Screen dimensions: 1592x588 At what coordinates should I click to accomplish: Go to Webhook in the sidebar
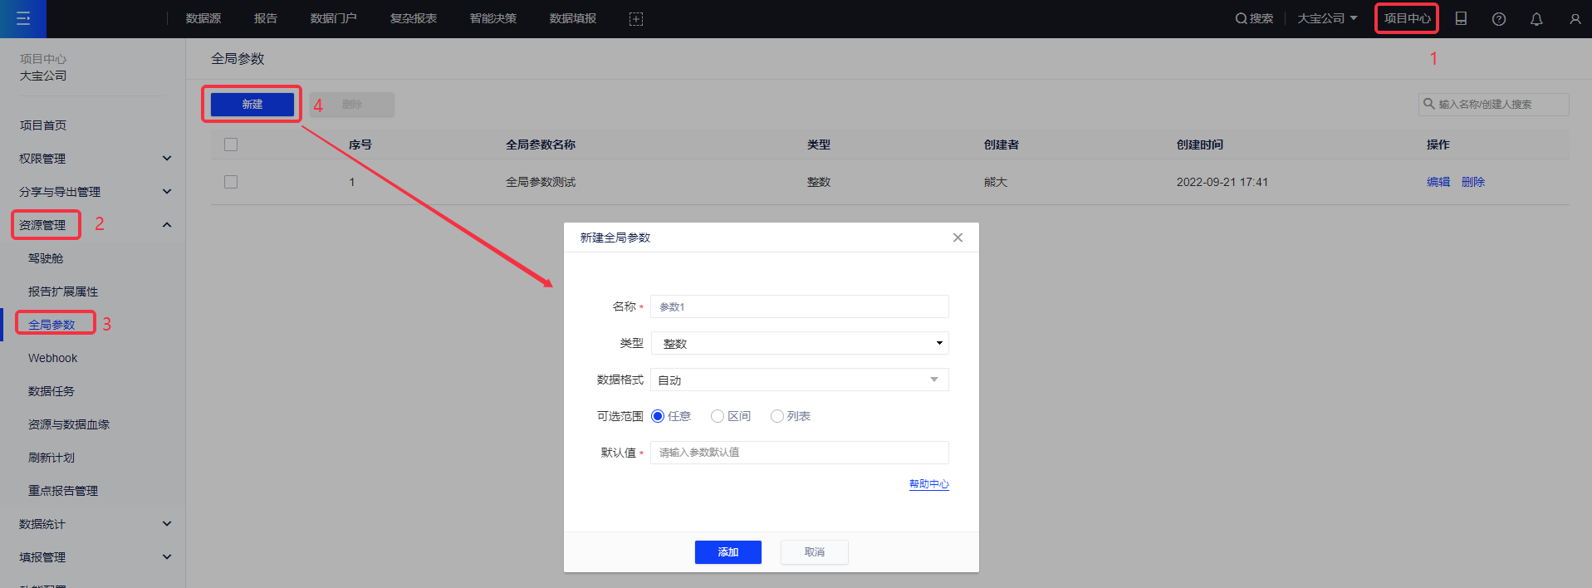pyautogui.click(x=52, y=358)
